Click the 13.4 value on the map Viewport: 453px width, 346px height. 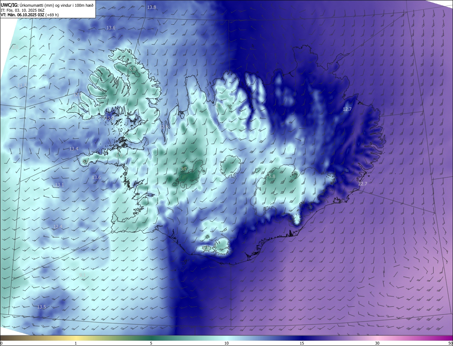(x=74, y=149)
